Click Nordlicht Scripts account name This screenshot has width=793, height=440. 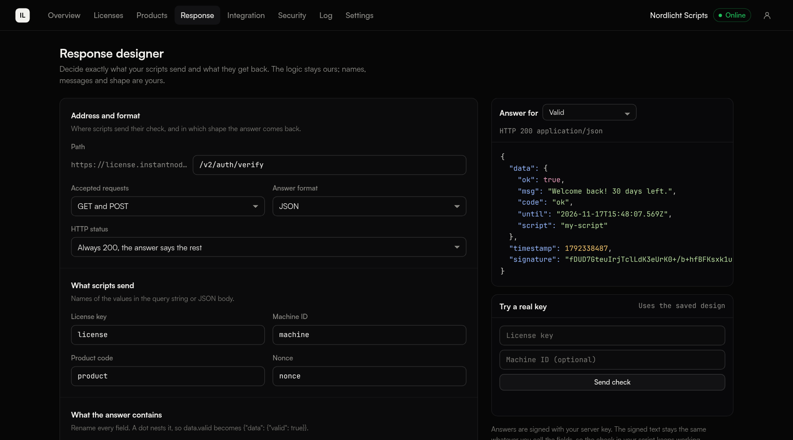(x=679, y=15)
